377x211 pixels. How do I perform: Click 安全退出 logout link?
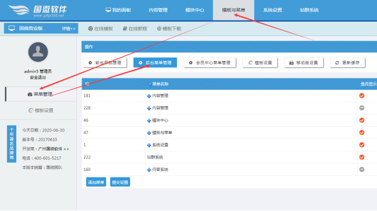pyautogui.click(x=38, y=77)
